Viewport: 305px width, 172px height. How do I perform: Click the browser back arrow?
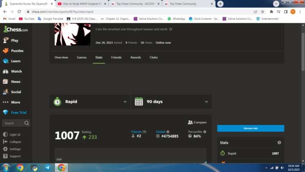(5, 12)
